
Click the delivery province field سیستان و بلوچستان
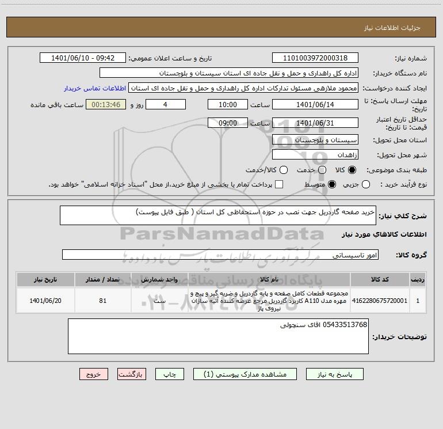tap(315, 140)
